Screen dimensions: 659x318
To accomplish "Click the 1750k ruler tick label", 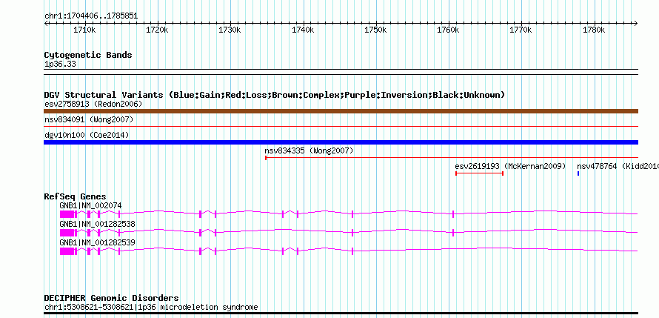I will 375,30.
